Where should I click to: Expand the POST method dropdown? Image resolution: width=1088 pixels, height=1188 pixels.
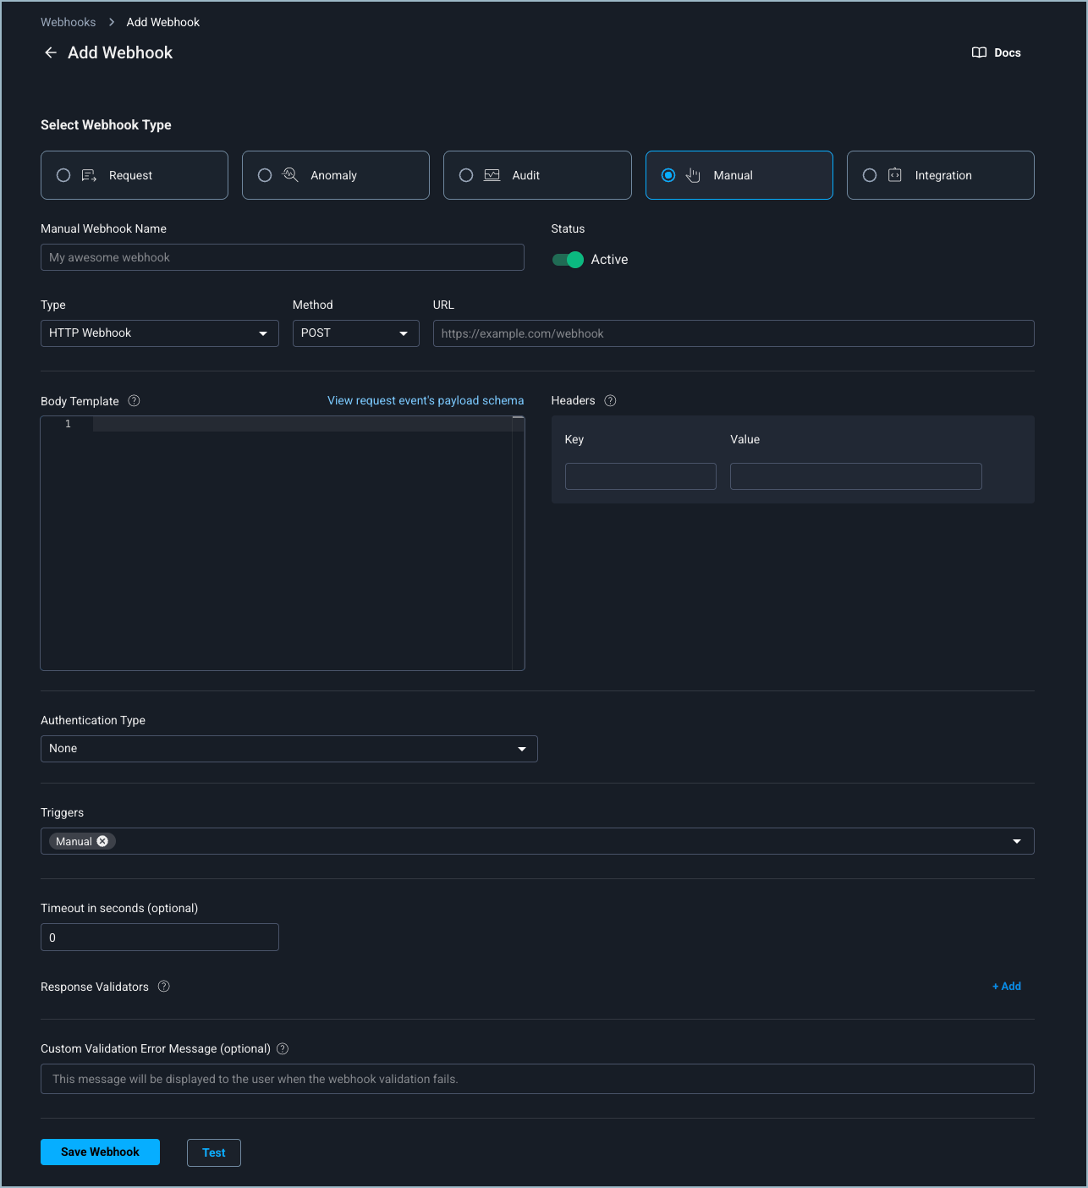(x=355, y=333)
